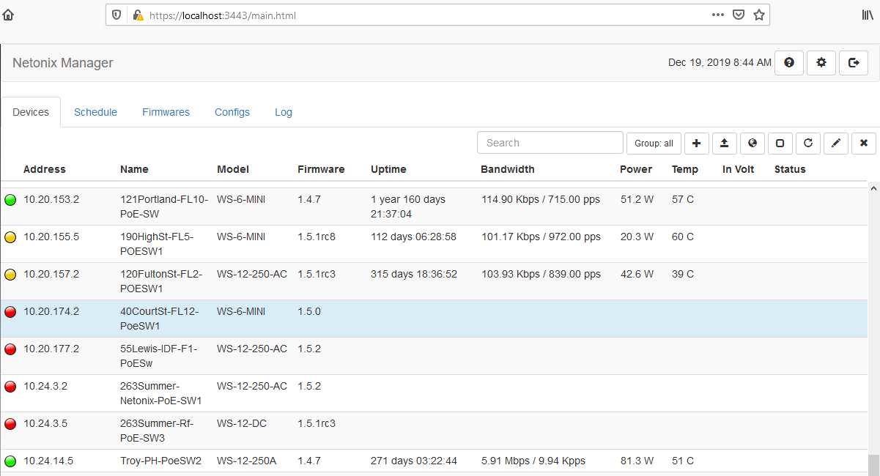
Task: Add a device with the plus icon
Action: point(696,144)
